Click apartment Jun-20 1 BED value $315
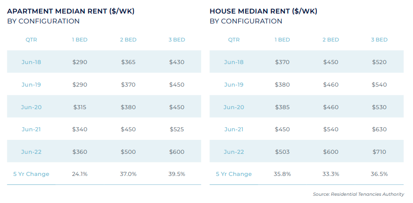413x203 pixels. point(80,107)
